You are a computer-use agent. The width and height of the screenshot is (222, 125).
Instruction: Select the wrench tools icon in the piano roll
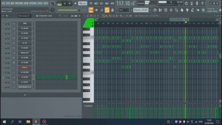[x=88, y=16]
